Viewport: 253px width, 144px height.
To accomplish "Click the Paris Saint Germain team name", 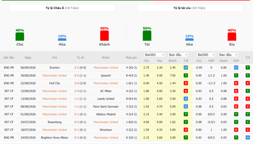I will pyautogui.click(x=106, y=106).
